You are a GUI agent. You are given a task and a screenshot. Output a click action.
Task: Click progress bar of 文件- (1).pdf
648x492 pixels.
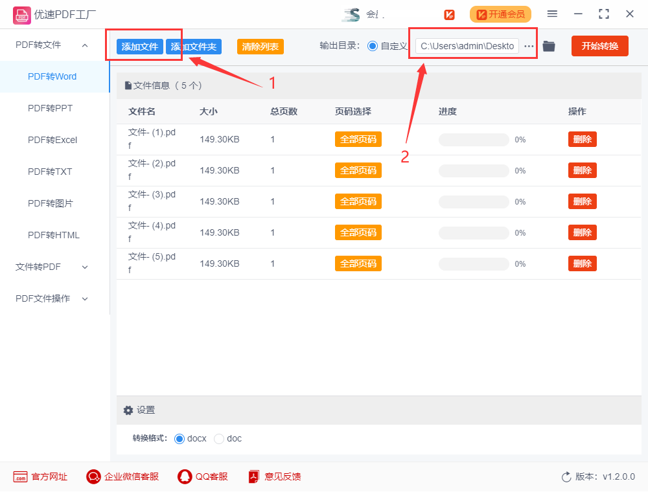click(x=474, y=140)
